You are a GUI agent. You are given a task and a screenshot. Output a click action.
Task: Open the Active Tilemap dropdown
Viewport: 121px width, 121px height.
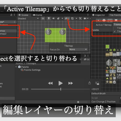click(117, 25)
